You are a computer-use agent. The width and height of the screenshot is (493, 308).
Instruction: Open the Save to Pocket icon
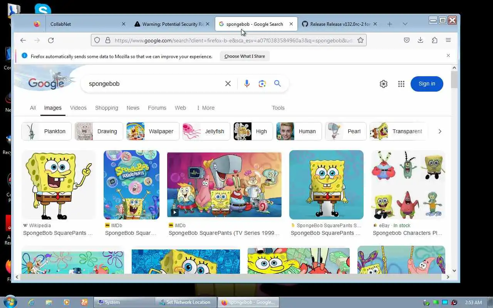coord(407,40)
